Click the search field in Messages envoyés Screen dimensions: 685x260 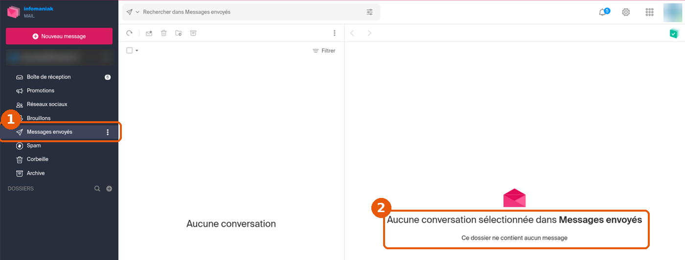point(251,12)
